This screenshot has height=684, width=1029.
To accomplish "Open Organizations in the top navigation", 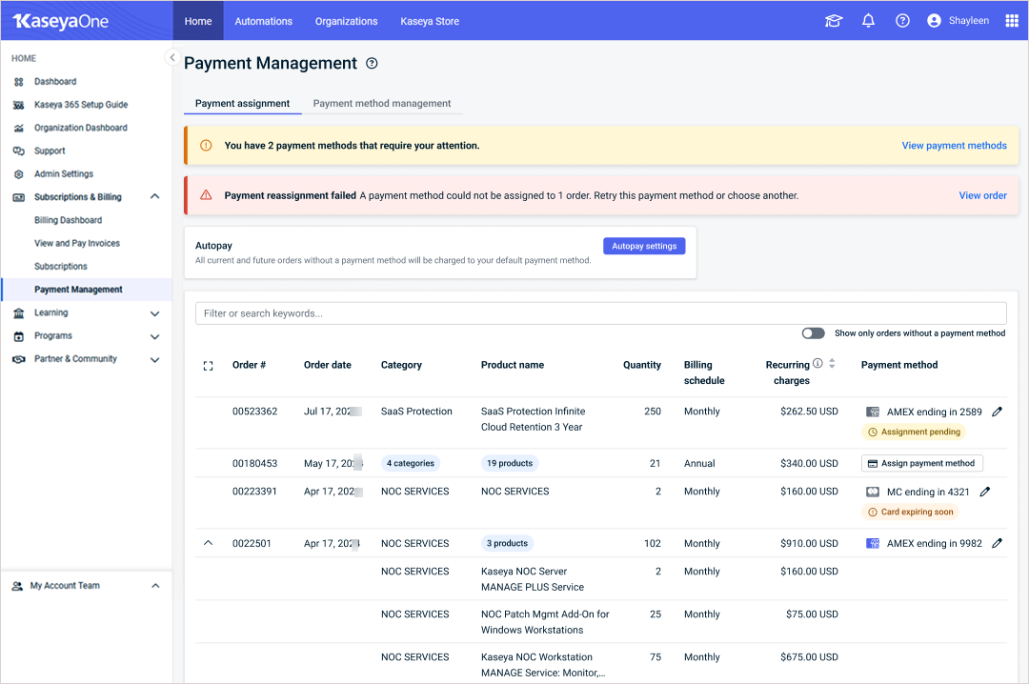I will (347, 21).
